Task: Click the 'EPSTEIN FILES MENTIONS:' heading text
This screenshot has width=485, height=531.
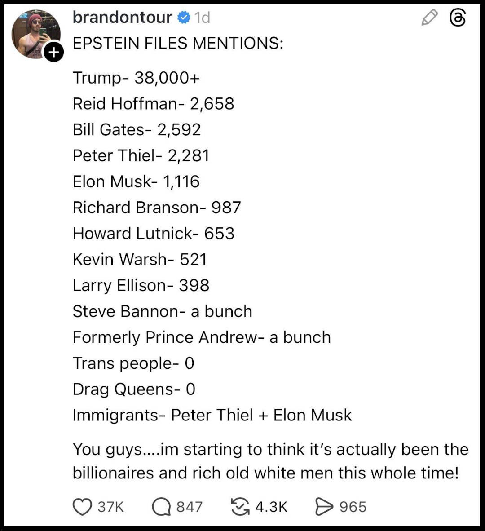Action: point(178,43)
